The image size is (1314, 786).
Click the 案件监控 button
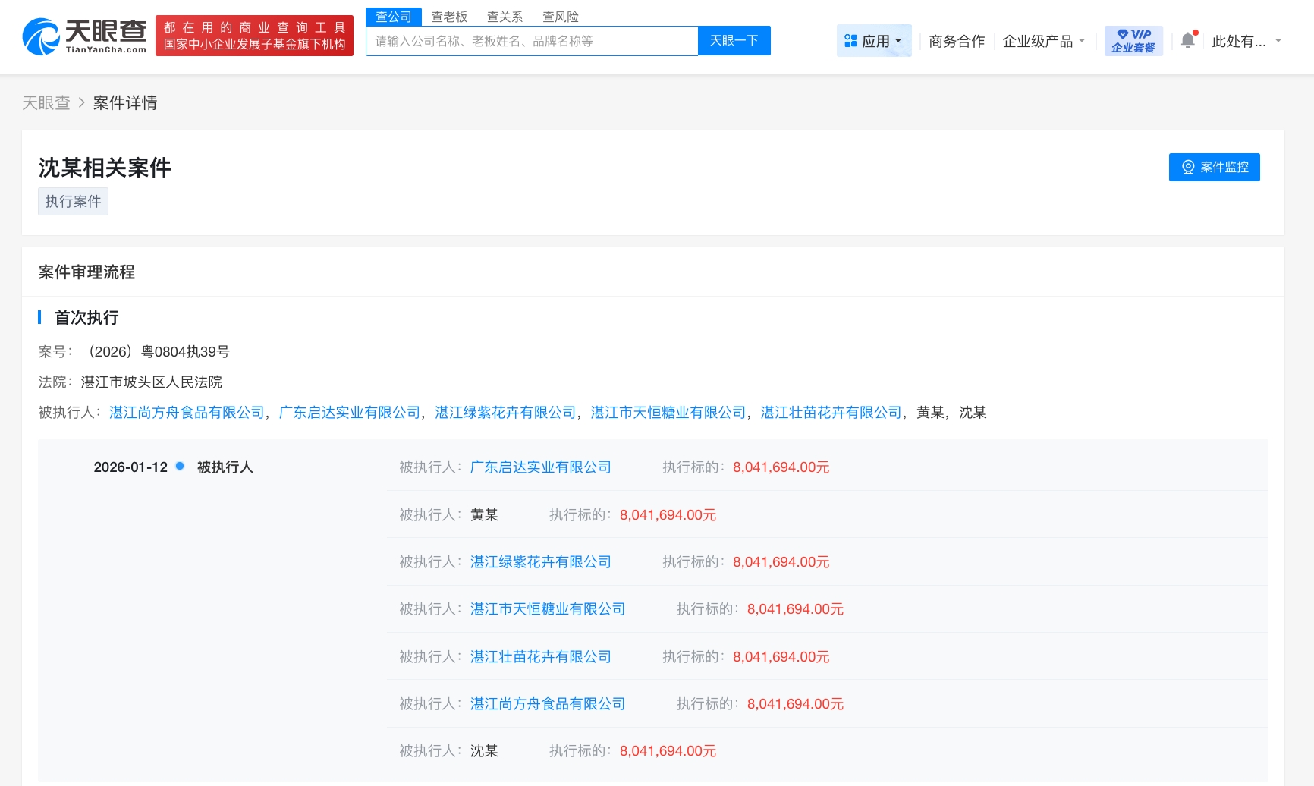coord(1214,167)
